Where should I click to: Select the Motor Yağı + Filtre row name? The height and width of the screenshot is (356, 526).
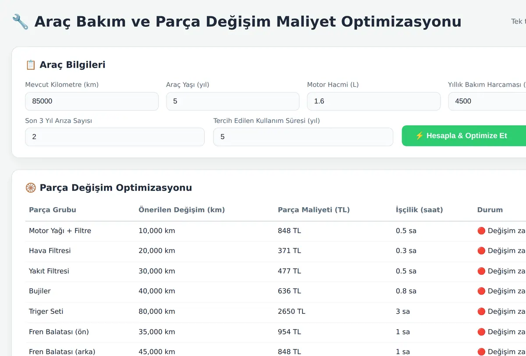(60, 231)
